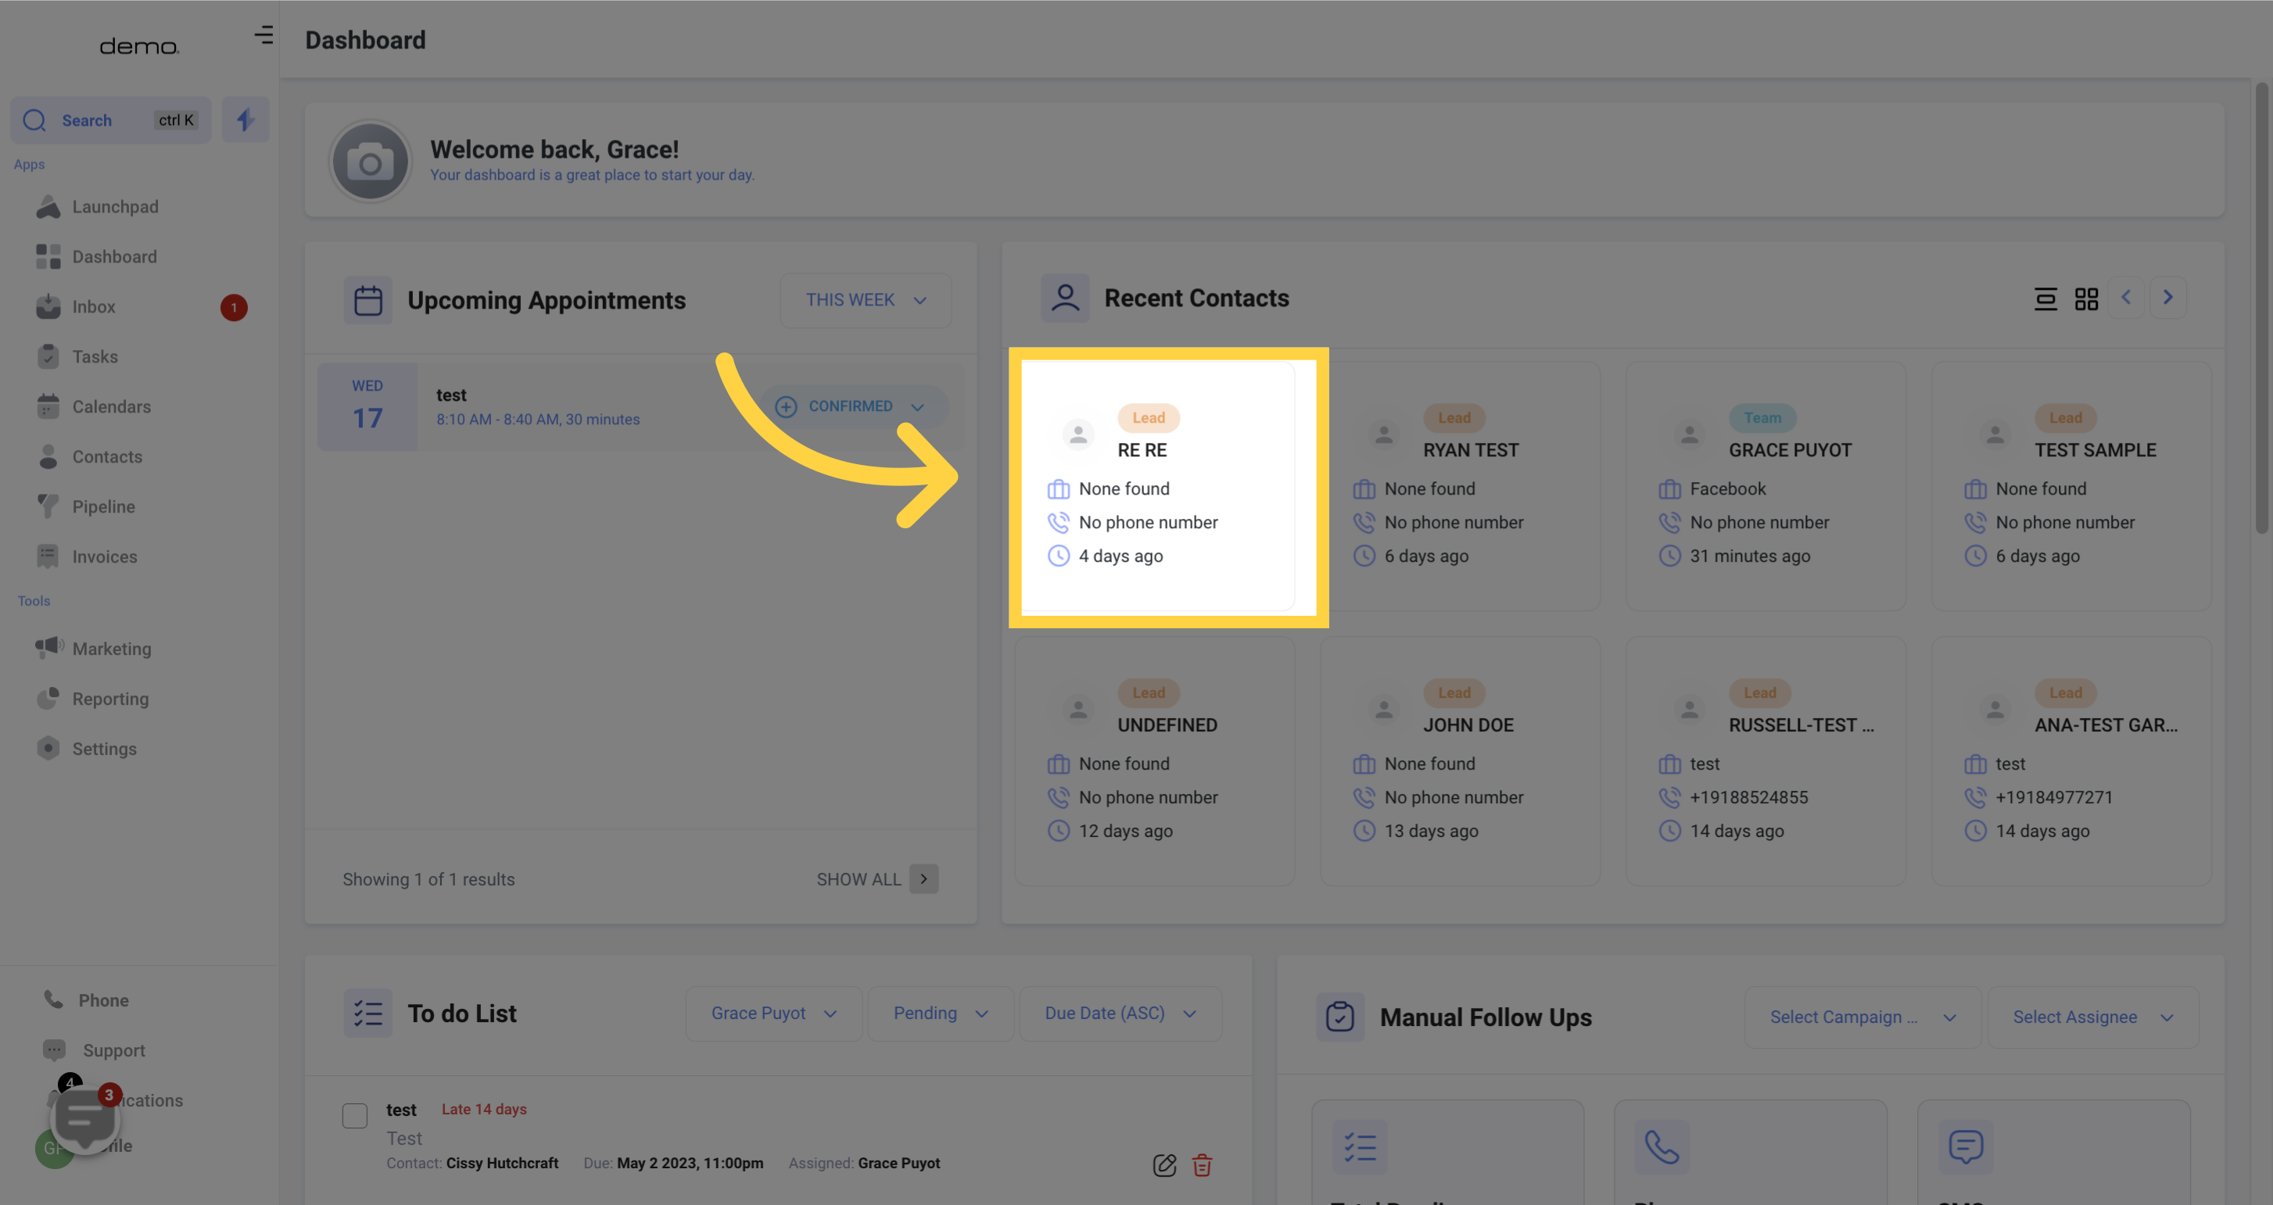Open Calendars in the sidebar
Image resolution: width=2273 pixels, height=1205 pixels.
pos(111,406)
